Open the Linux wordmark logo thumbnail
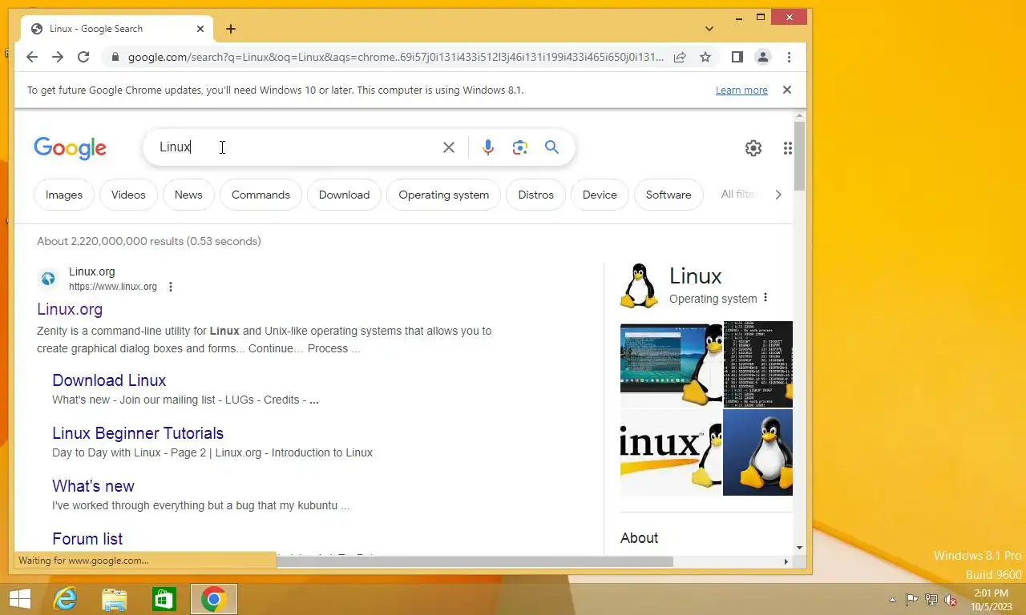This screenshot has height=615, width=1026. tap(671, 452)
